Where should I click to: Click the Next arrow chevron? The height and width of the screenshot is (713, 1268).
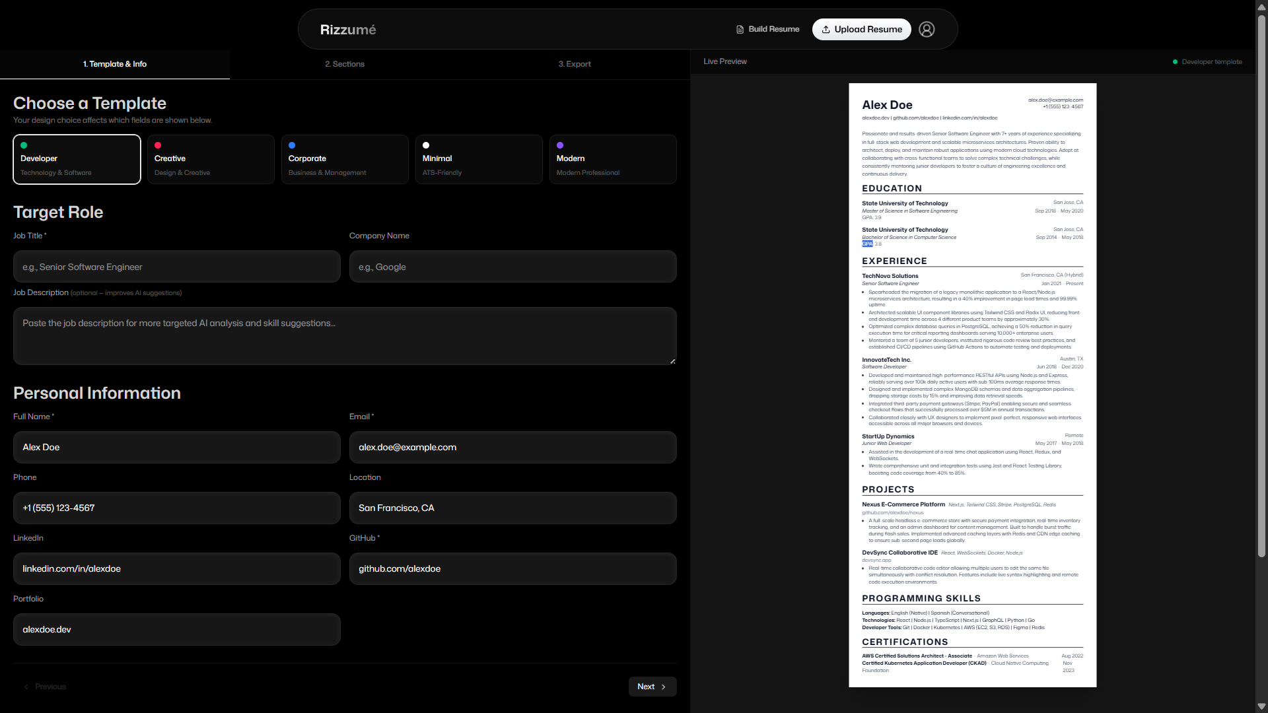[664, 687]
